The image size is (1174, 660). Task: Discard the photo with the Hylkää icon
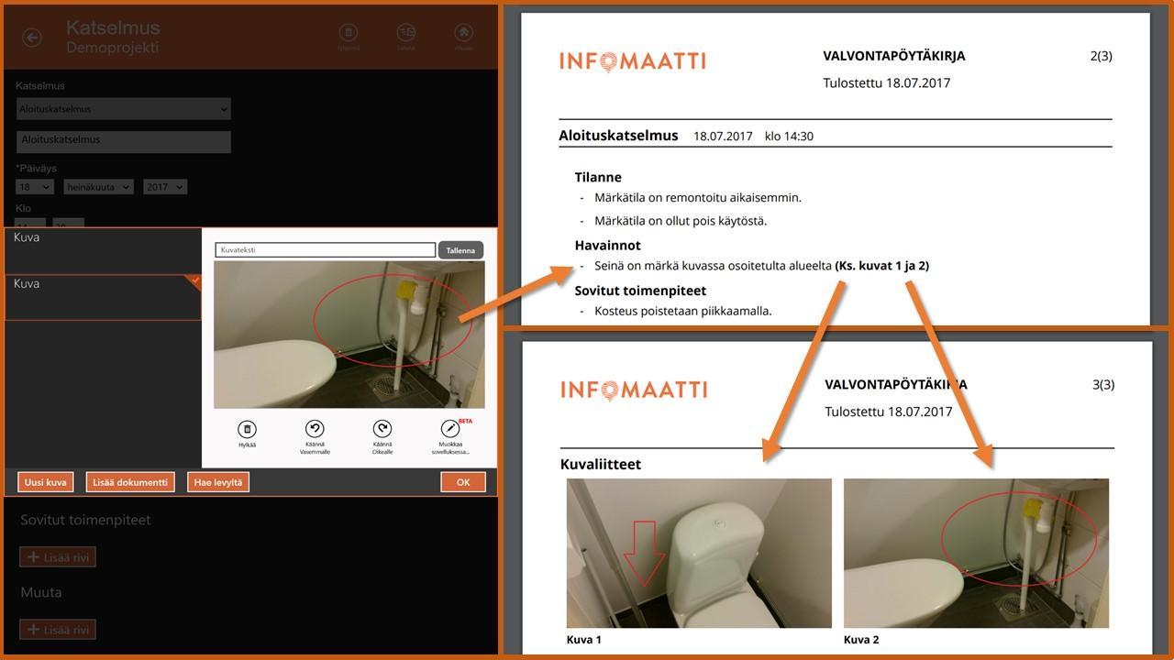pos(246,429)
